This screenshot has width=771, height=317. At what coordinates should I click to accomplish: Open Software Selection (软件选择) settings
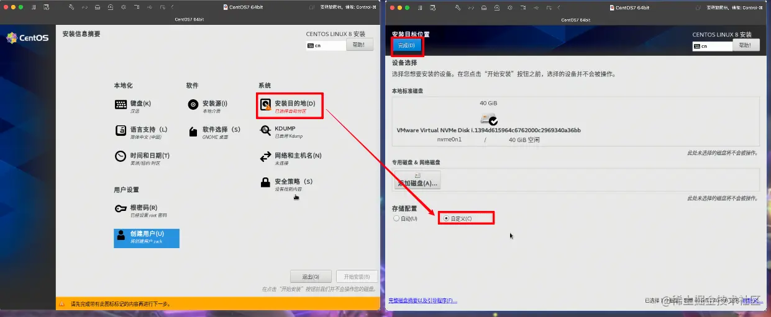214,132
